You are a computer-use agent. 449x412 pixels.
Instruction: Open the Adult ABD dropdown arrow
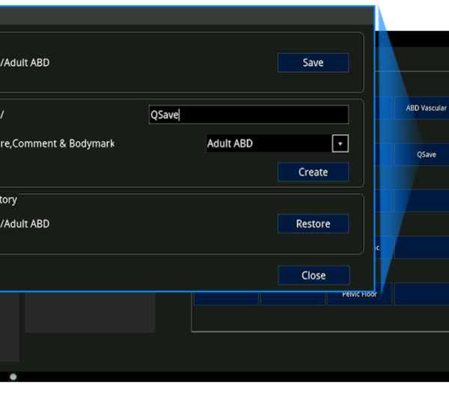(340, 144)
